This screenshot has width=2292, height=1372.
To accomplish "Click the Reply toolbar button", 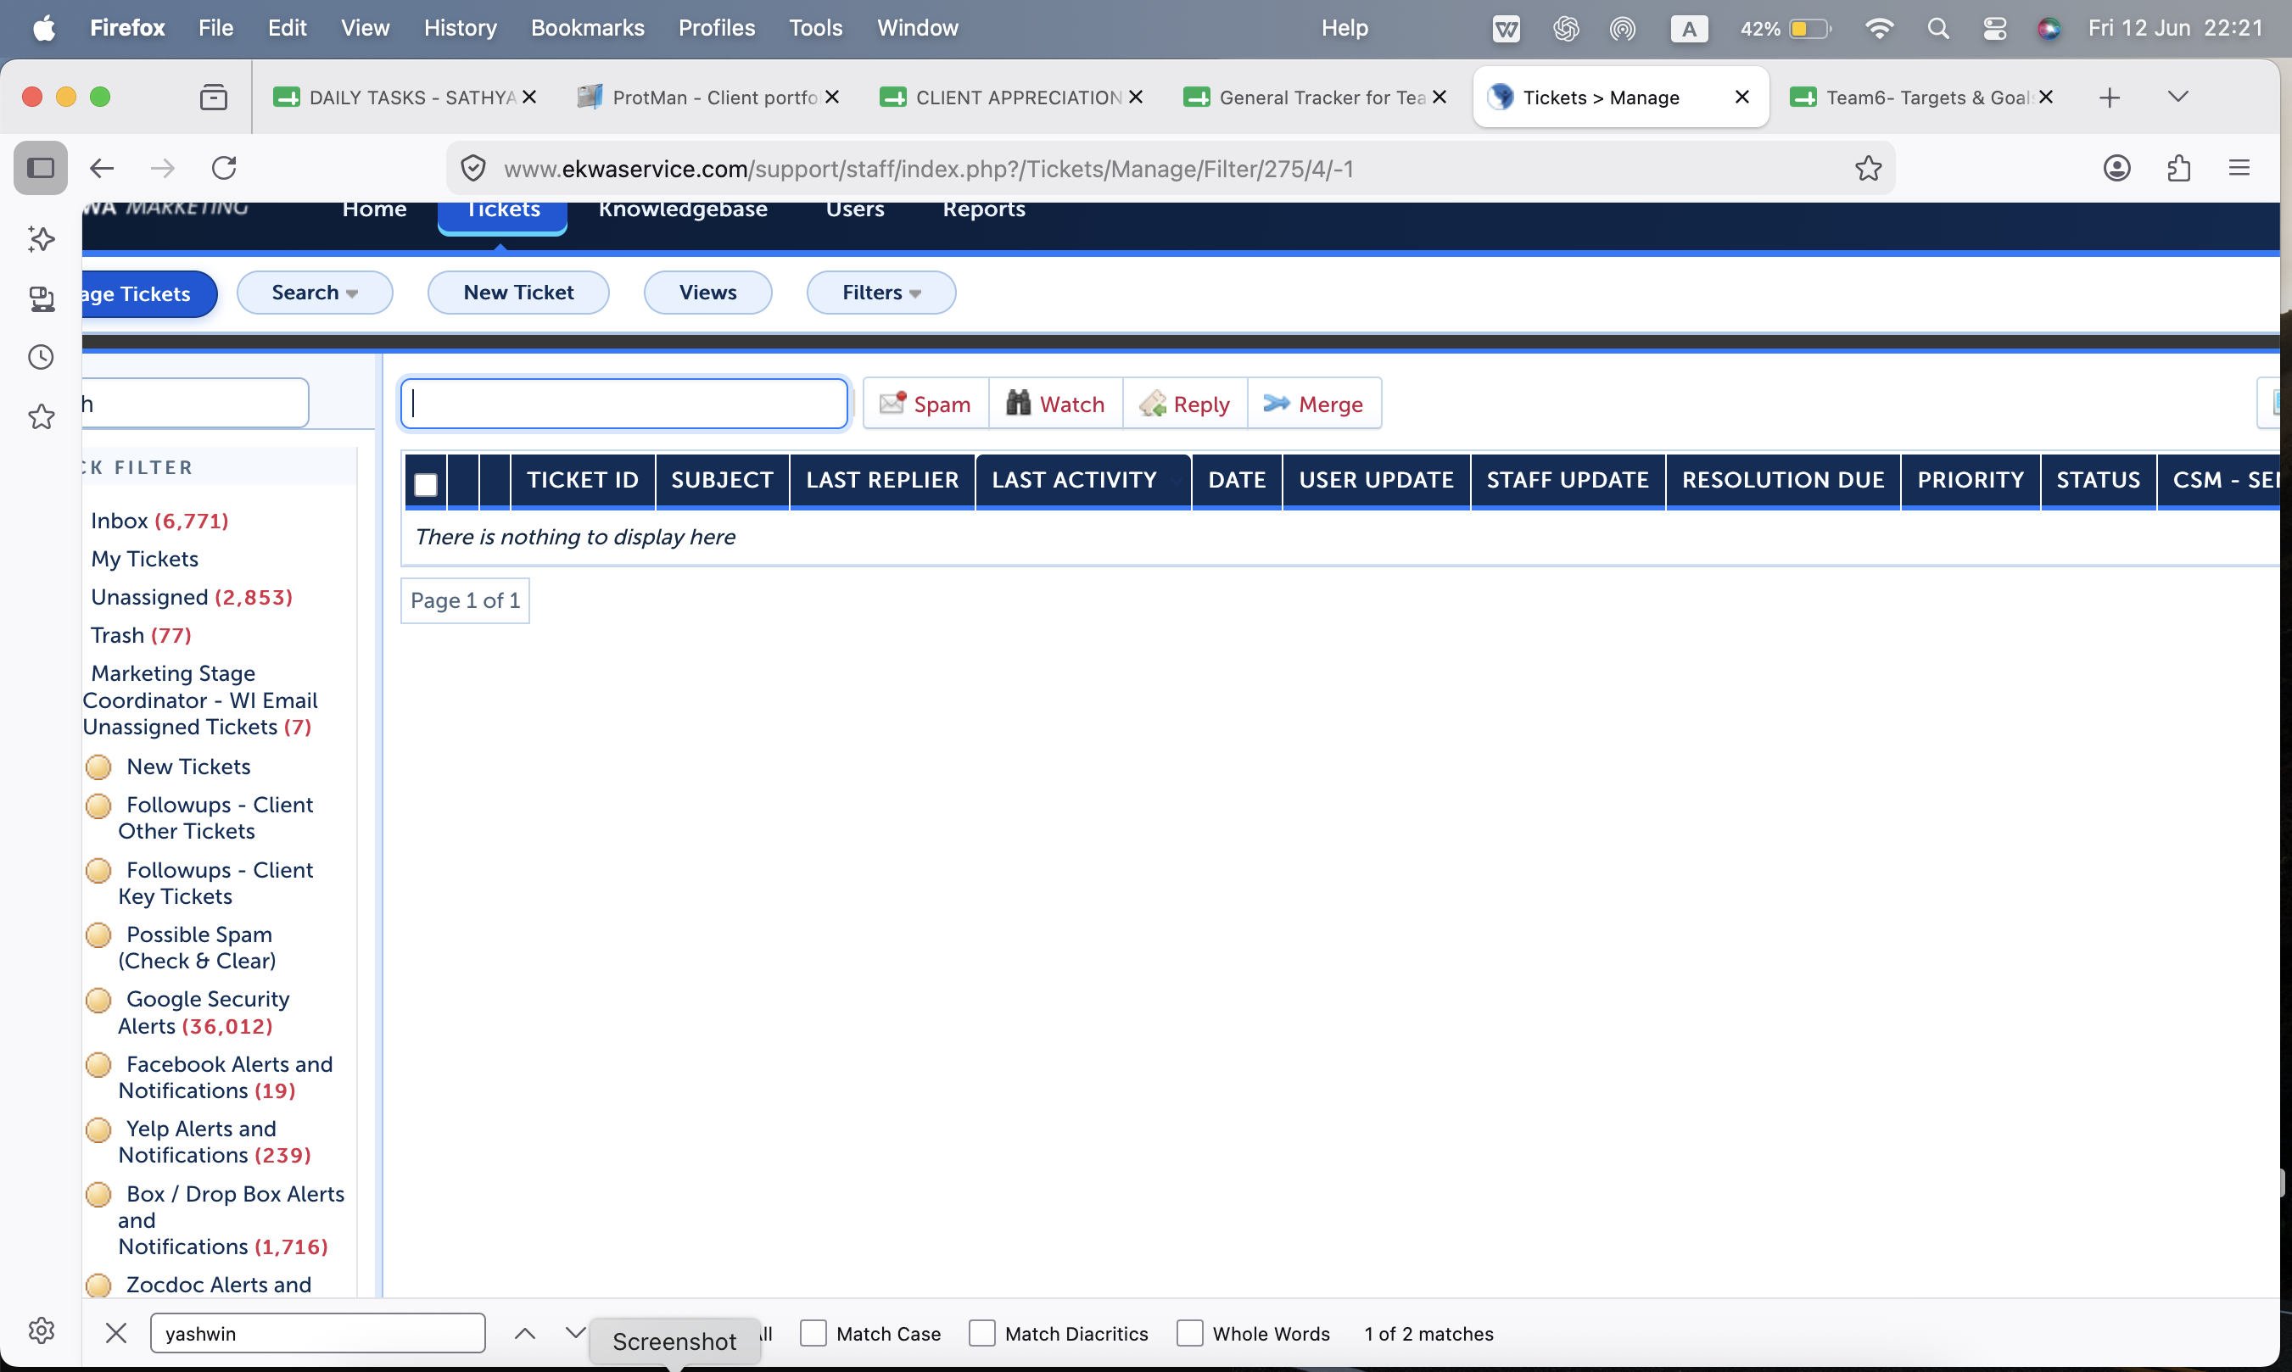I will (1185, 403).
